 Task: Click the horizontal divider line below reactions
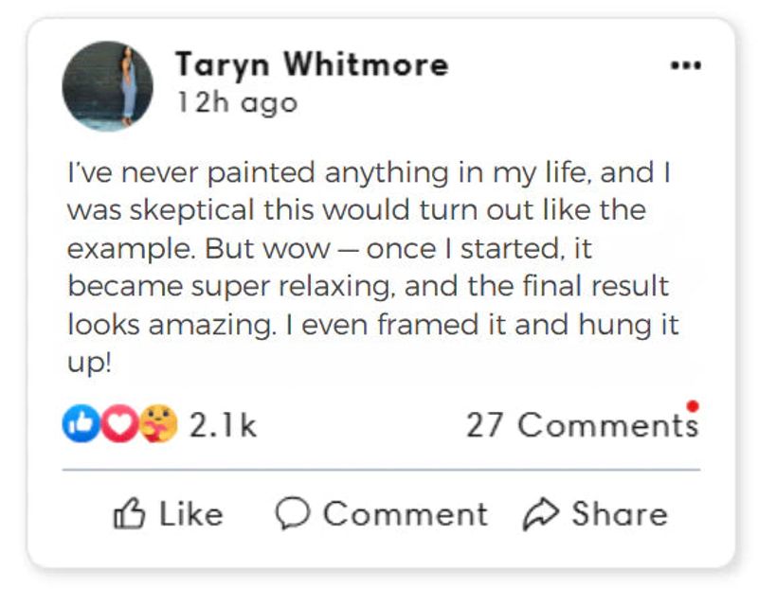(381, 469)
